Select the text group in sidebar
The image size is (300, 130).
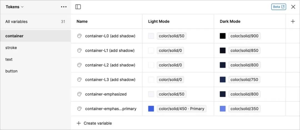coord(9,59)
